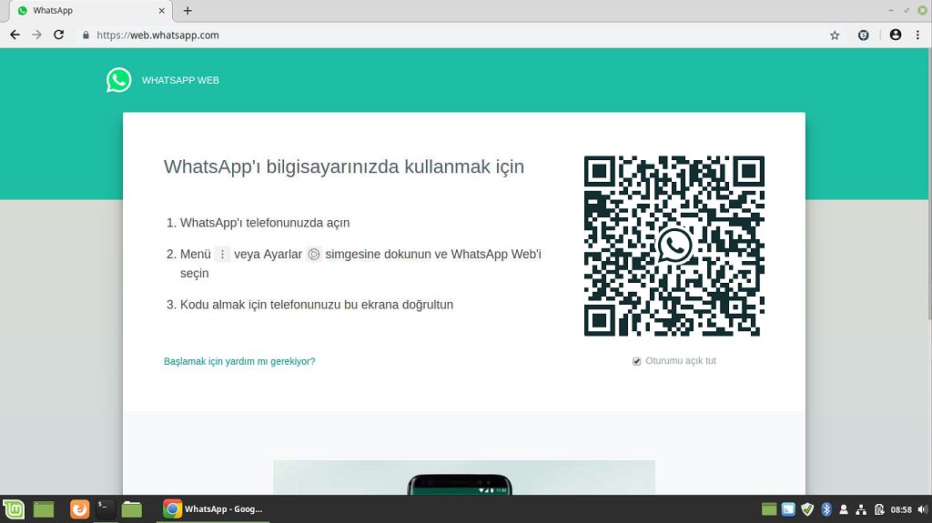
Task: Click the Menü three-dot icon in step 2
Action: (222, 255)
